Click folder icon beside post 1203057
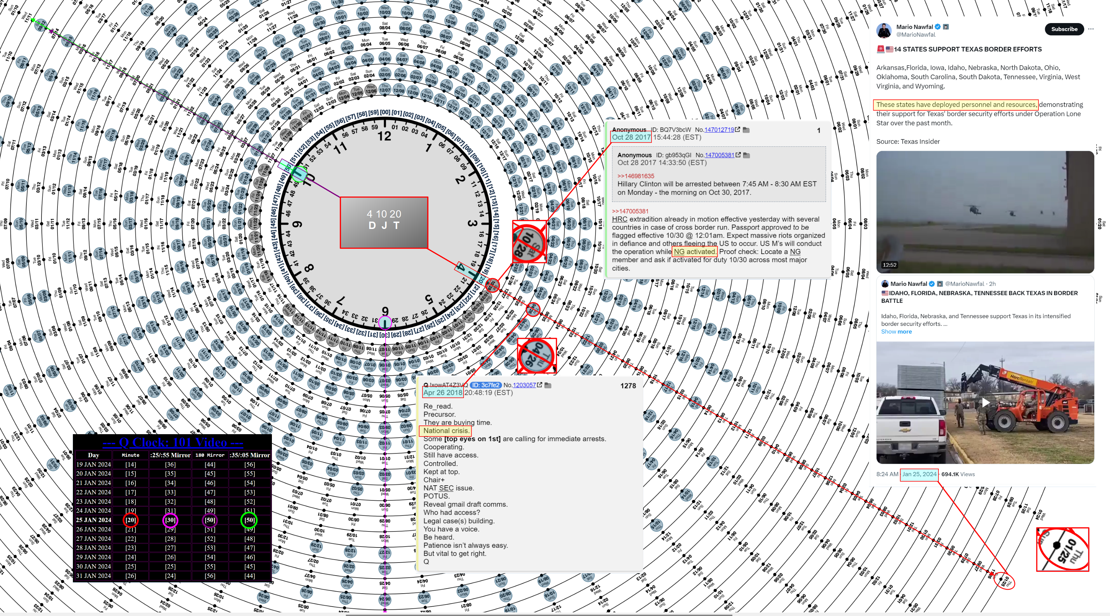The image size is (1110, 616). pyautogui.click(x=548, y=385)
